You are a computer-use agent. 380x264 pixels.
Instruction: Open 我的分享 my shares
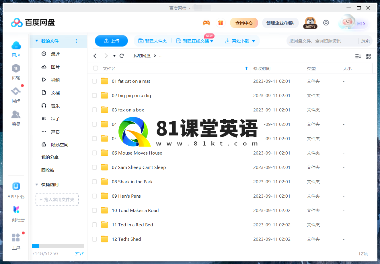click(50, 157)
